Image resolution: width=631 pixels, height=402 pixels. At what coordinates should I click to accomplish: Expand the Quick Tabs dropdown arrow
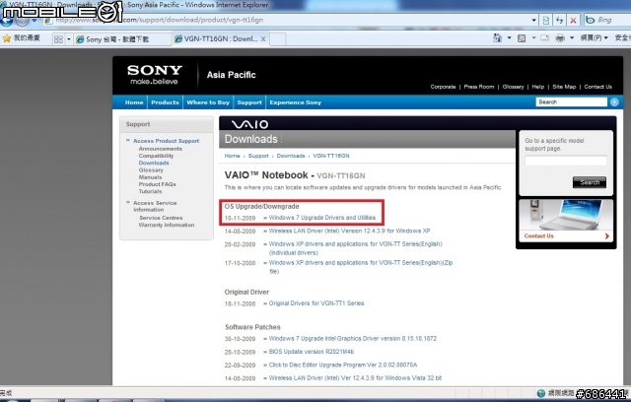click(69, 39)
